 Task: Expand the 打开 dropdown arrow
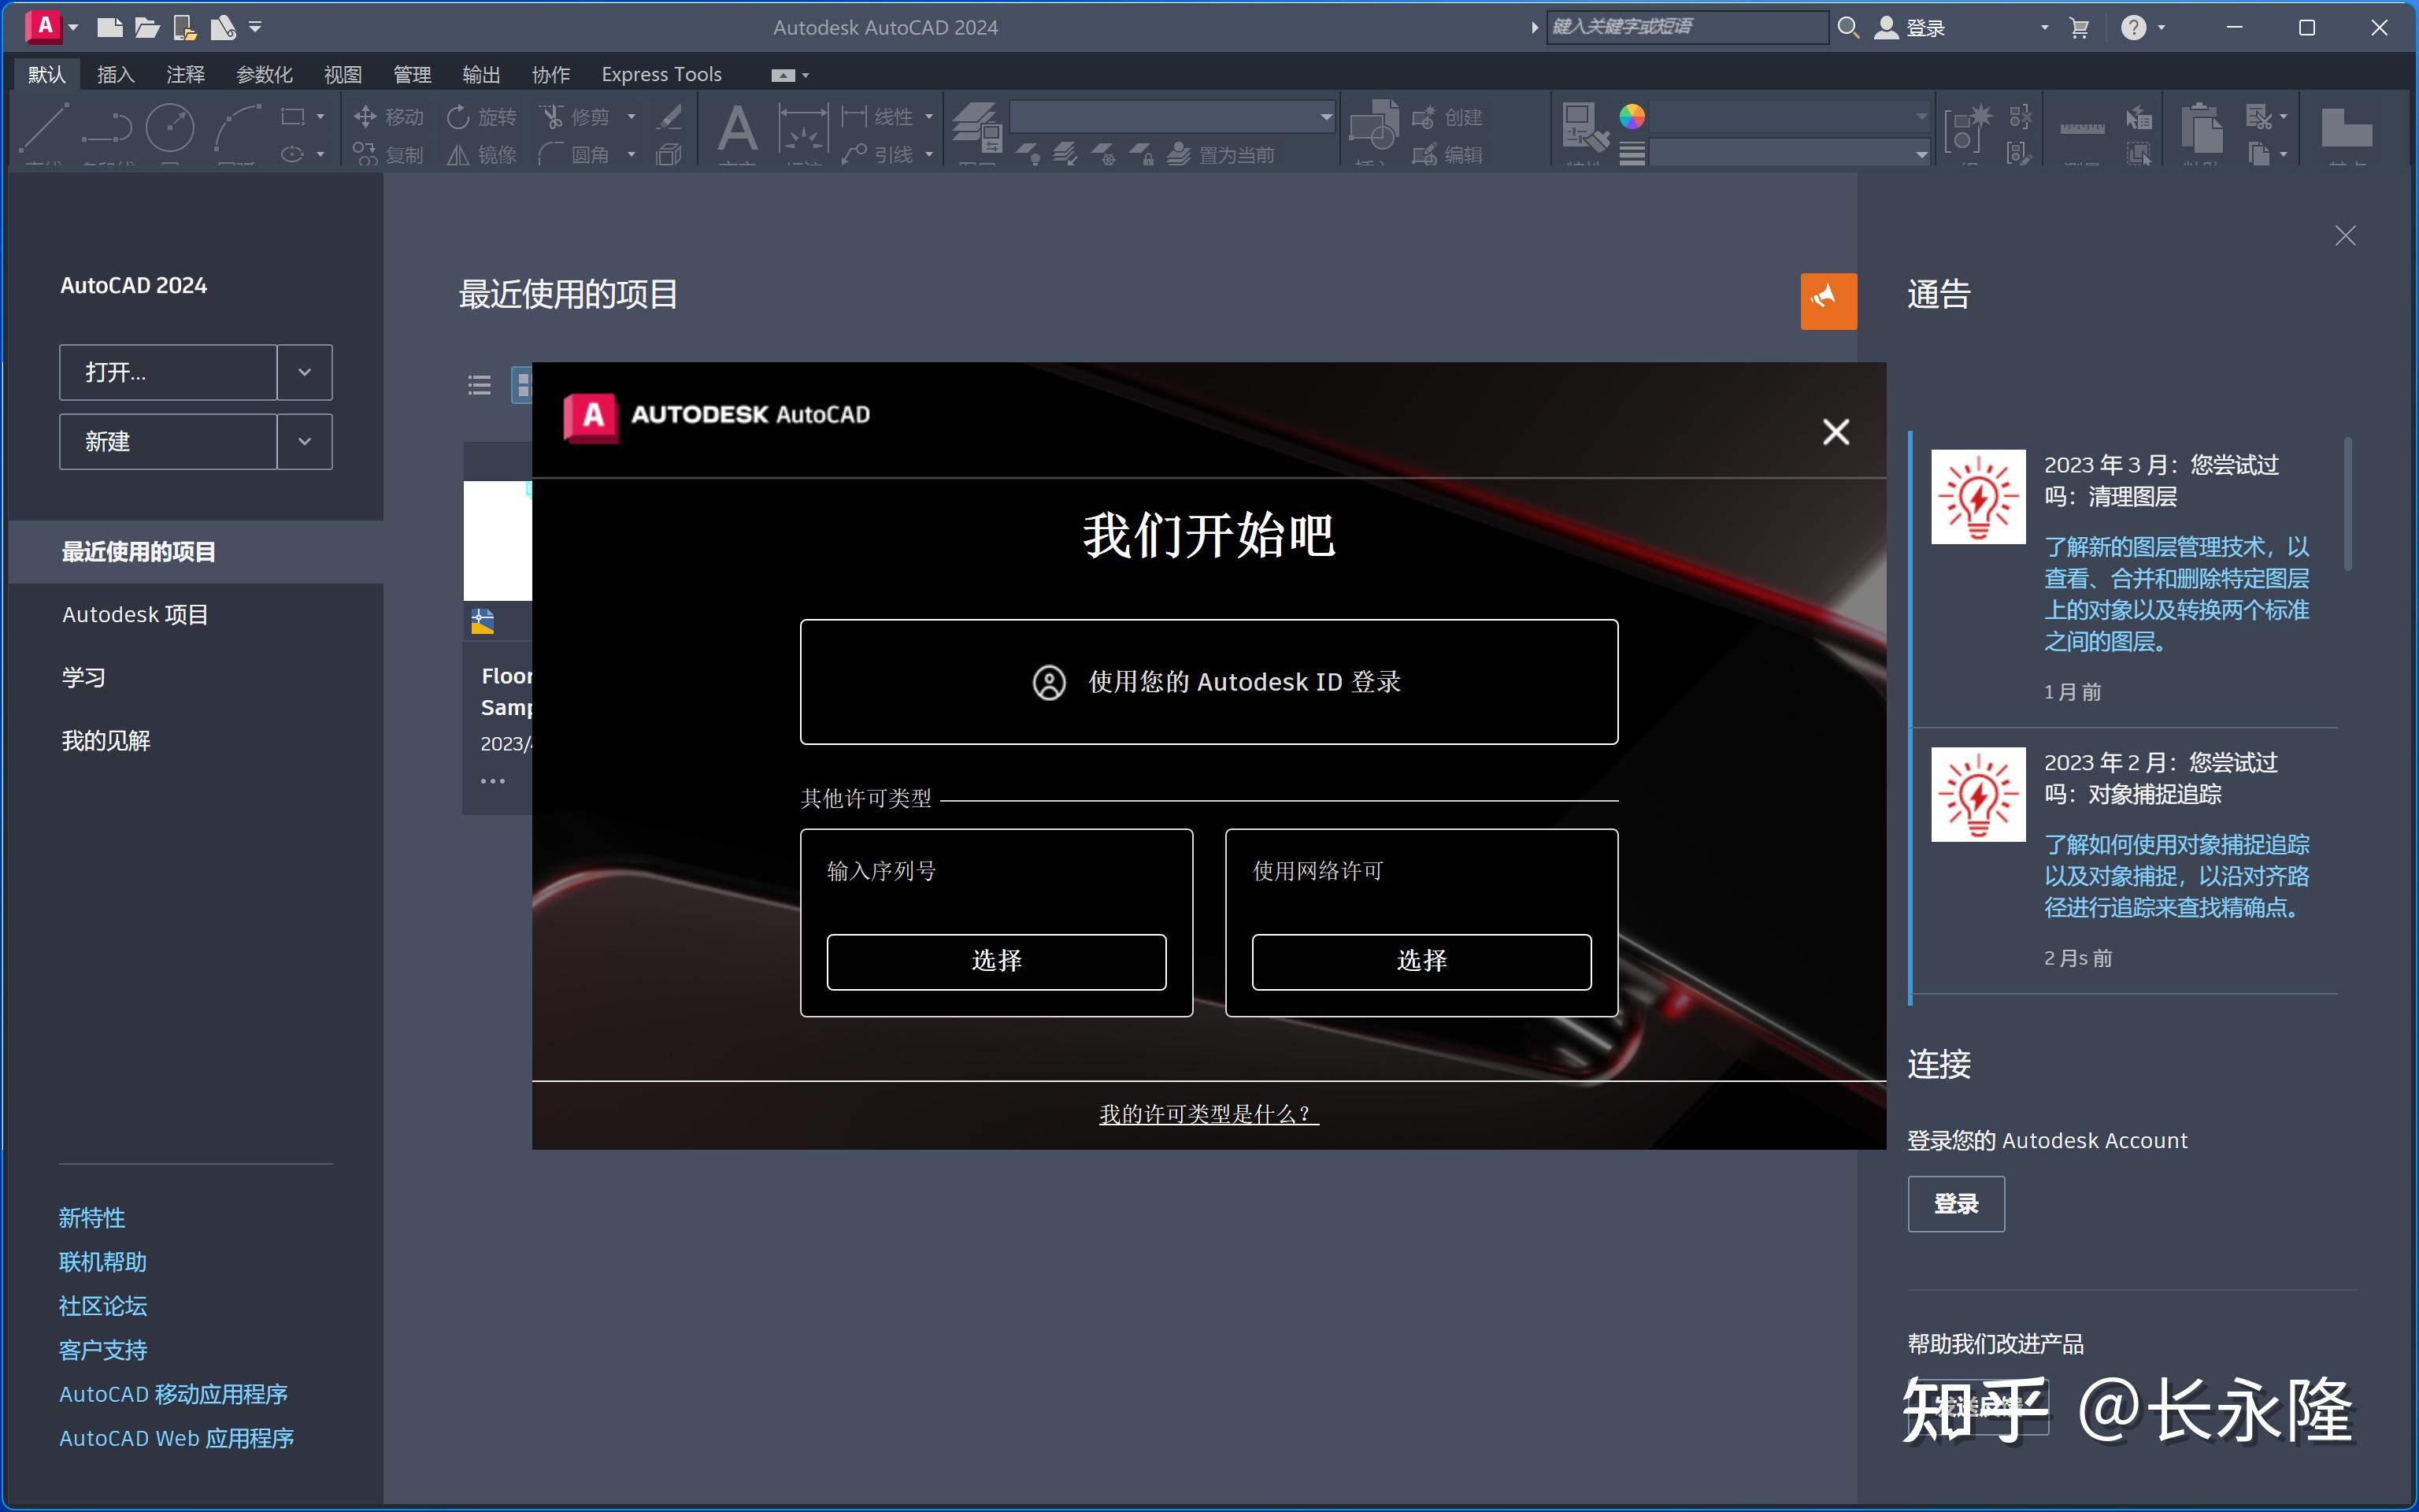pyautogui.click(x=304, y=372)
